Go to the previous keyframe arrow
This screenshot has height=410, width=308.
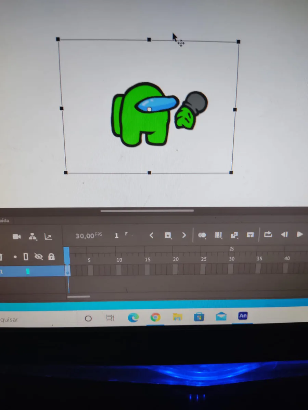151,235
